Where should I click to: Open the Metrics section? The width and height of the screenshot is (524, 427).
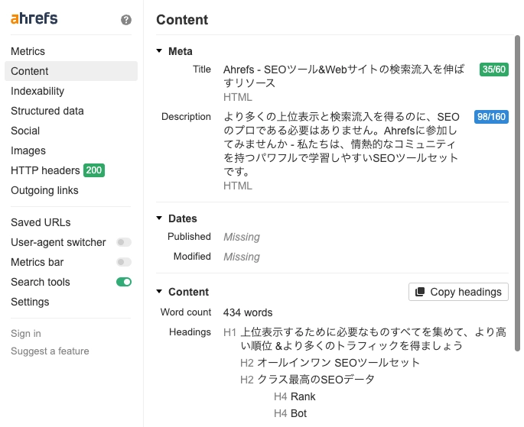(x=28, y=51)
